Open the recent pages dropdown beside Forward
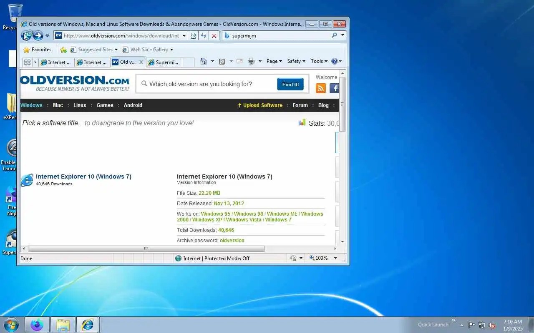The width and height of the screenshot is (534, 333). [x=47, y=36]
